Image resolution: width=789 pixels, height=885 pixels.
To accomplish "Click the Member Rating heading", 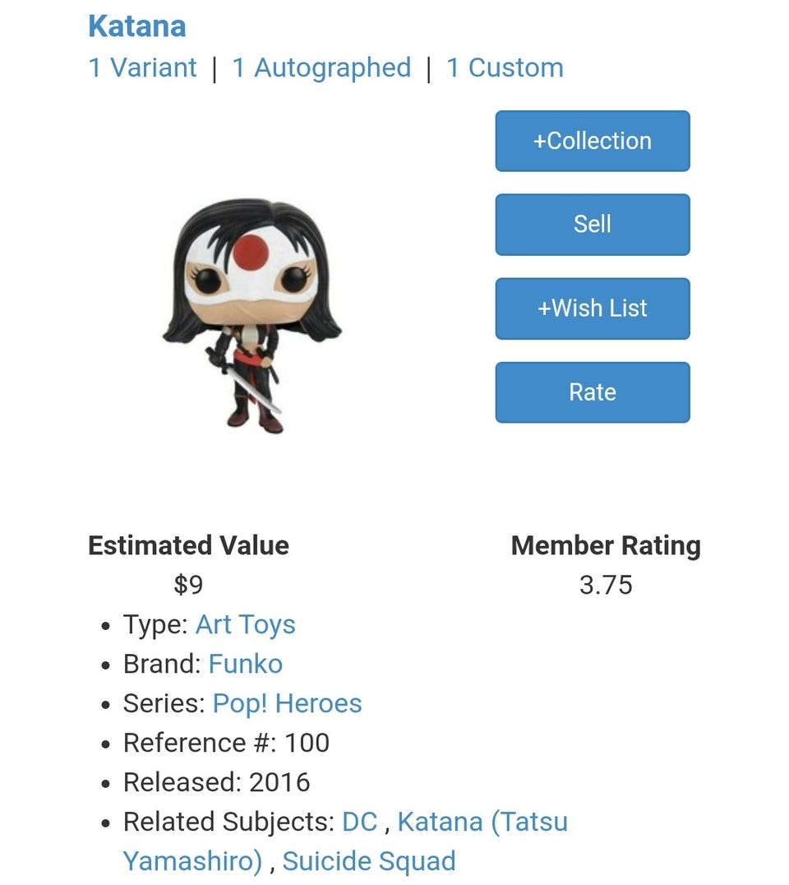I will coord(605,545).
